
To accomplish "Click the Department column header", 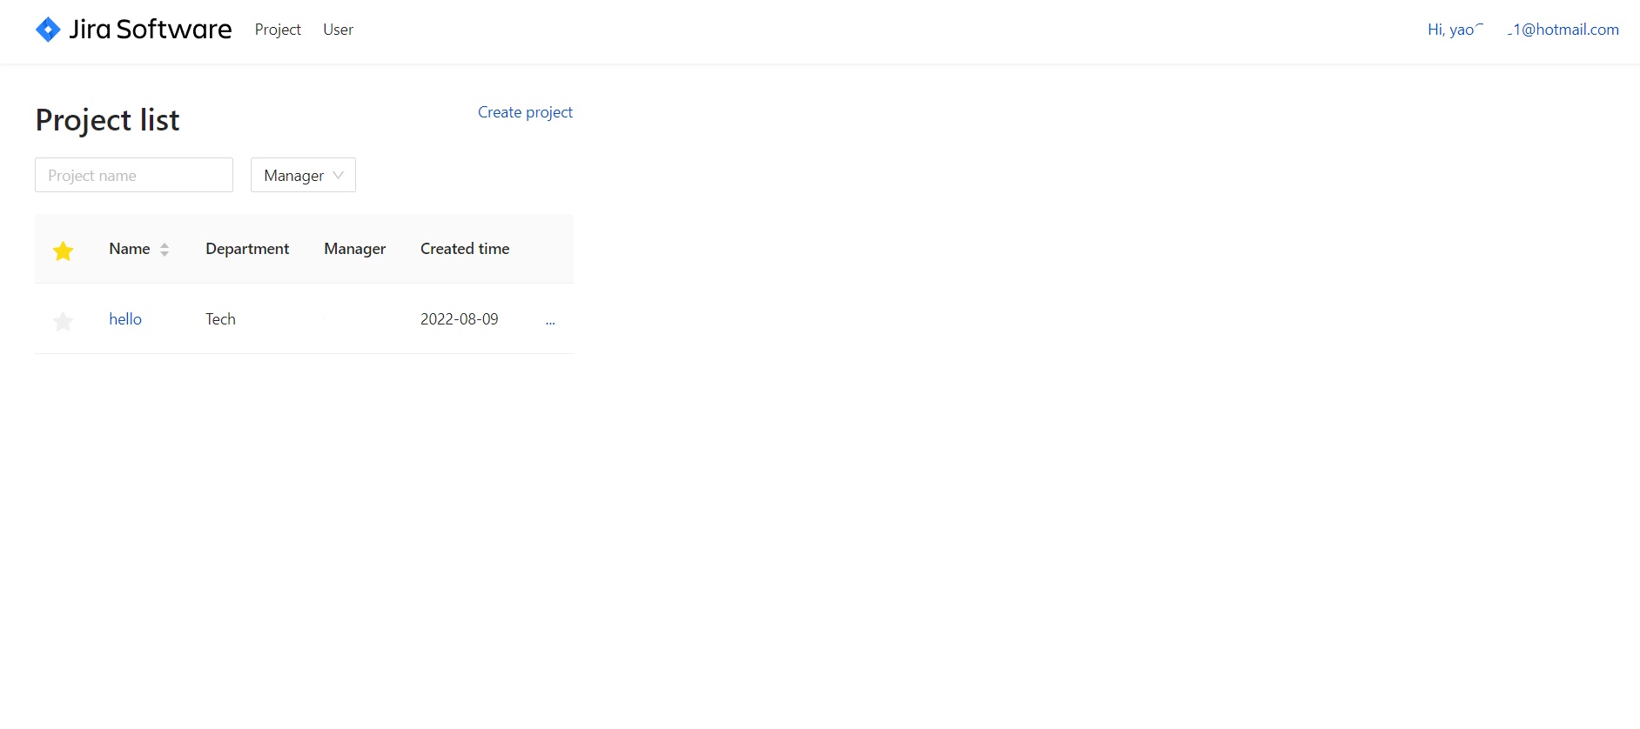I will click(x=247, y=249).
